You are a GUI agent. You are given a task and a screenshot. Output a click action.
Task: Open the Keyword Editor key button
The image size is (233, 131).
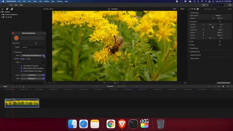click(x=16, y=5)
